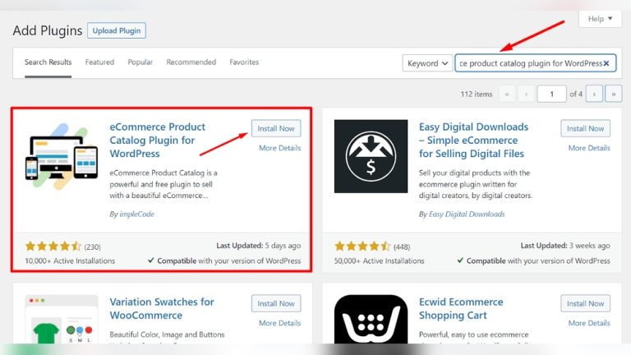Viewport: 631px width, 355px height.
Task: Clear the search field with X icon
Action: 606,63
